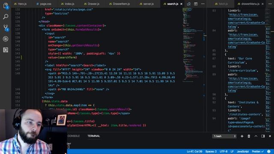Click UTF-8 encoding in status bar
The image size is (274, 154).
click(x=223, y=151)
